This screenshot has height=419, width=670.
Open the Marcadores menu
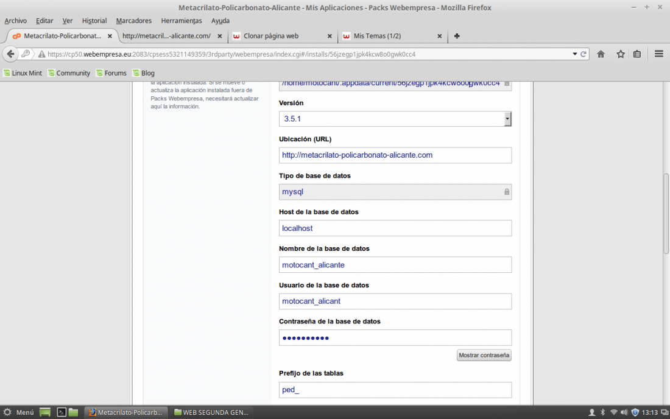pos(134,21)
